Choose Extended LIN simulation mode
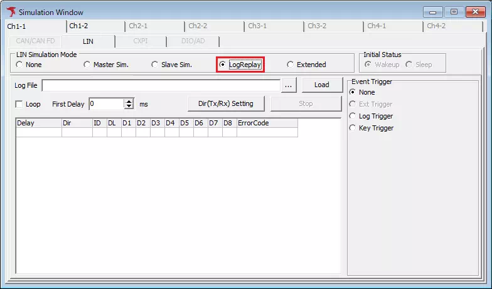The width and height of the screenshot is (492, 289). tap(291, 65)
